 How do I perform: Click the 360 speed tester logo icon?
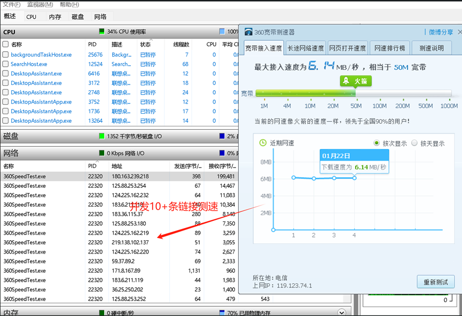pos(248,32)
